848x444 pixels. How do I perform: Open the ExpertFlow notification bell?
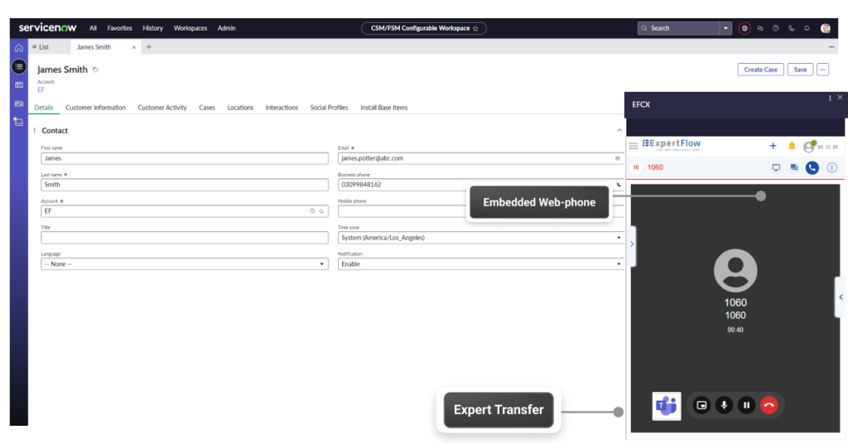(792, 146)
